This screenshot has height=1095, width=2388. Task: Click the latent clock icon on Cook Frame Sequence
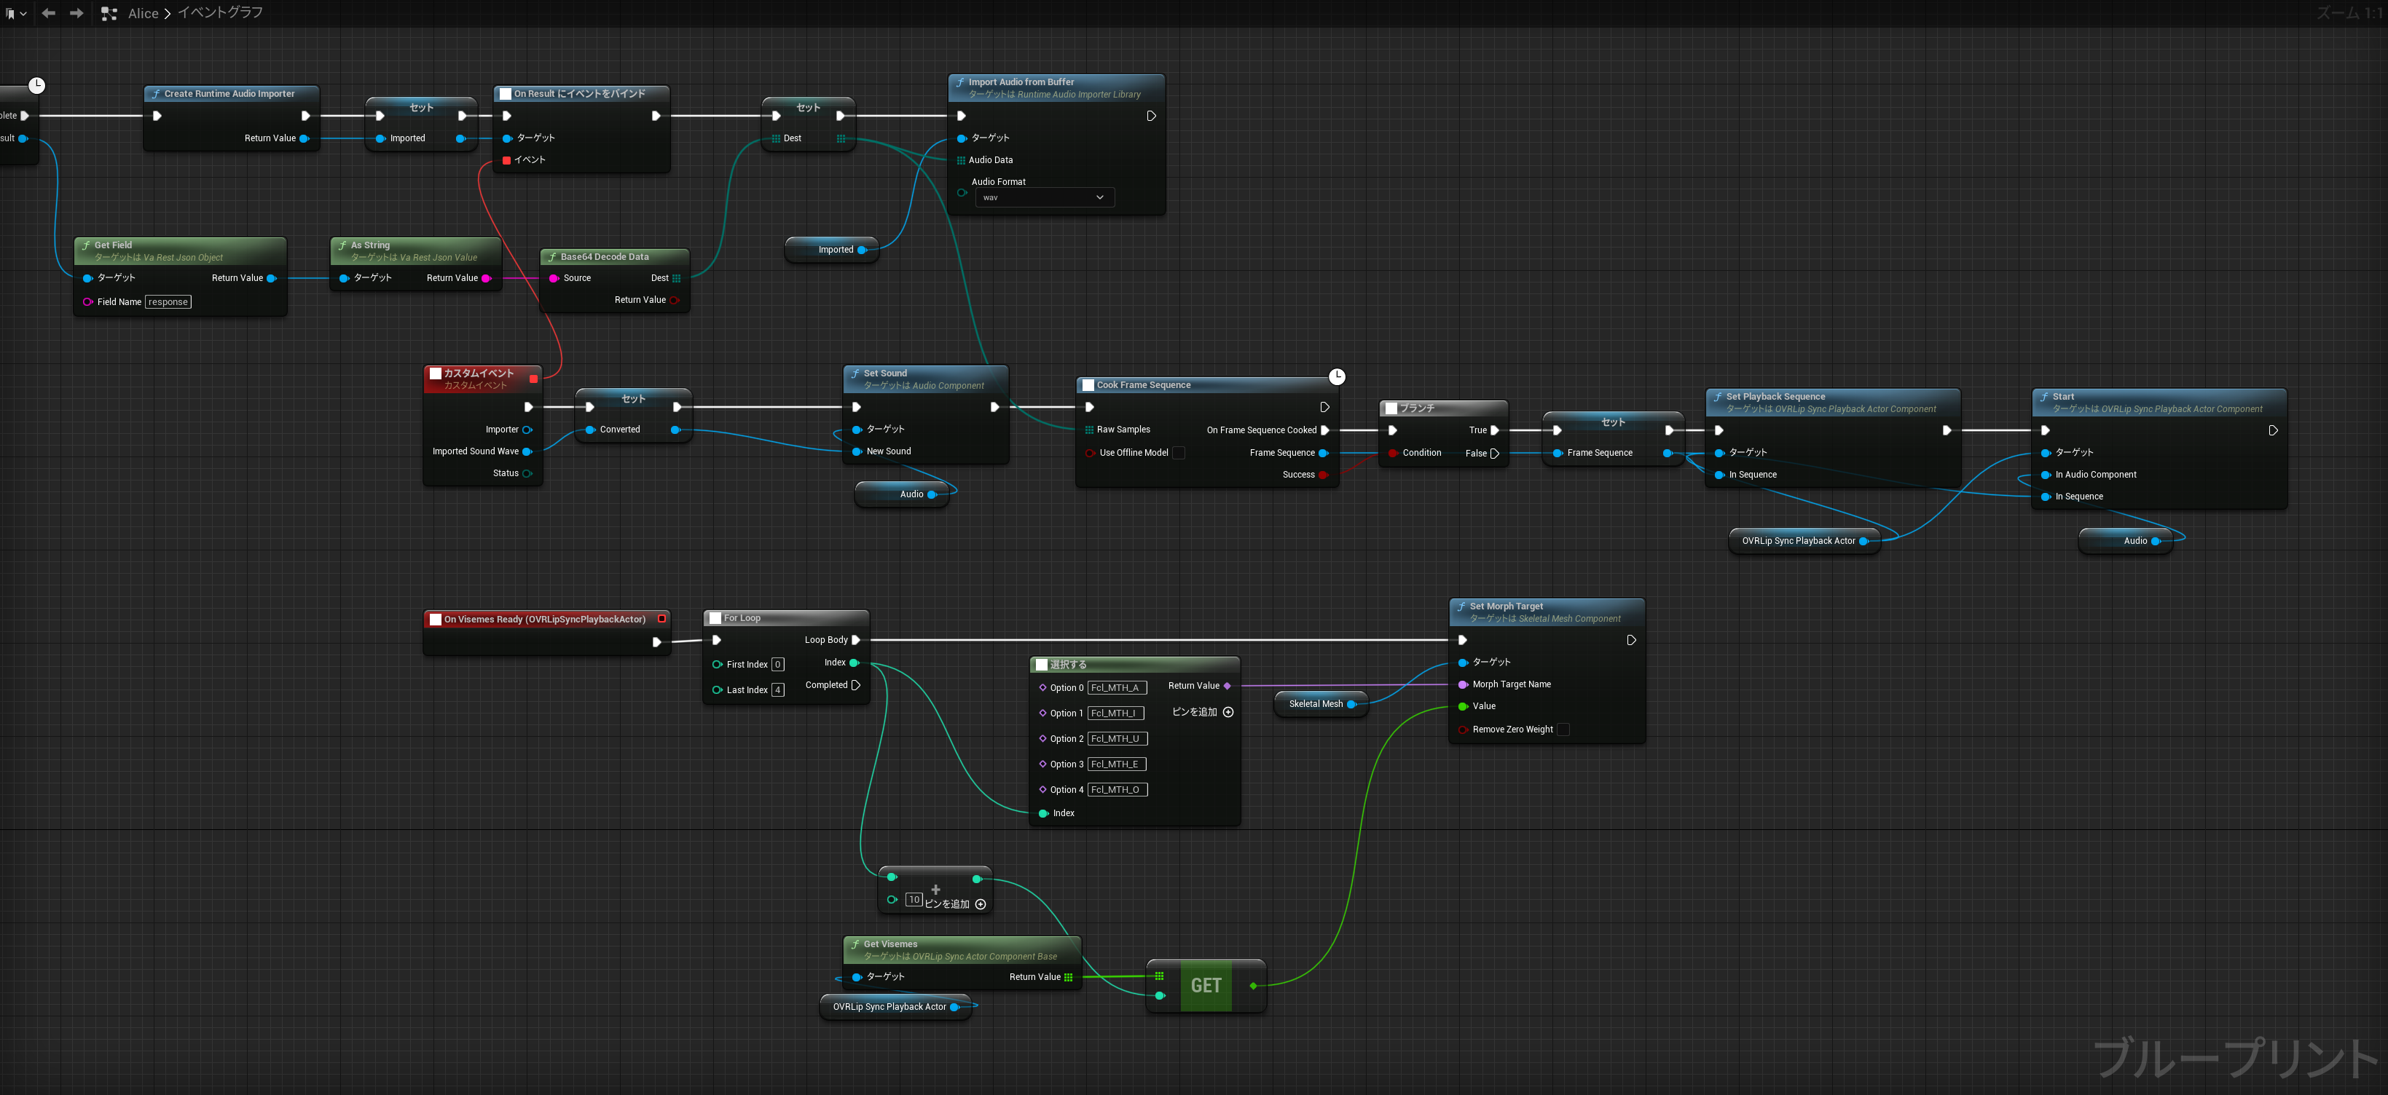pyautogui.click(x=1337, y=376)
